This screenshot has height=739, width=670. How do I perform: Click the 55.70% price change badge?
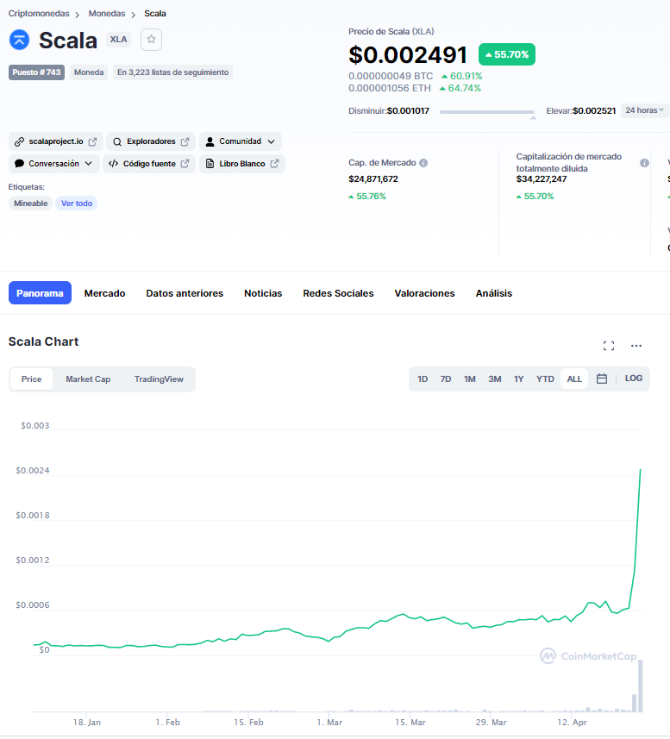(506, 54)
